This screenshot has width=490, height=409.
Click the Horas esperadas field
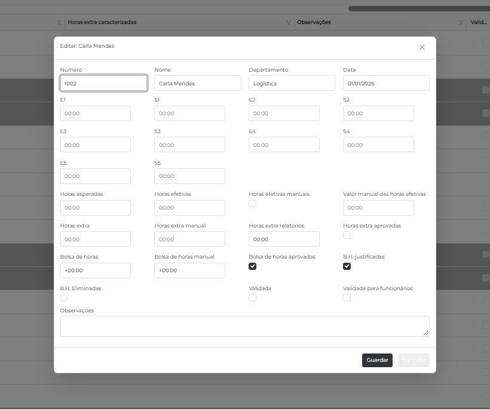point(96,208)
